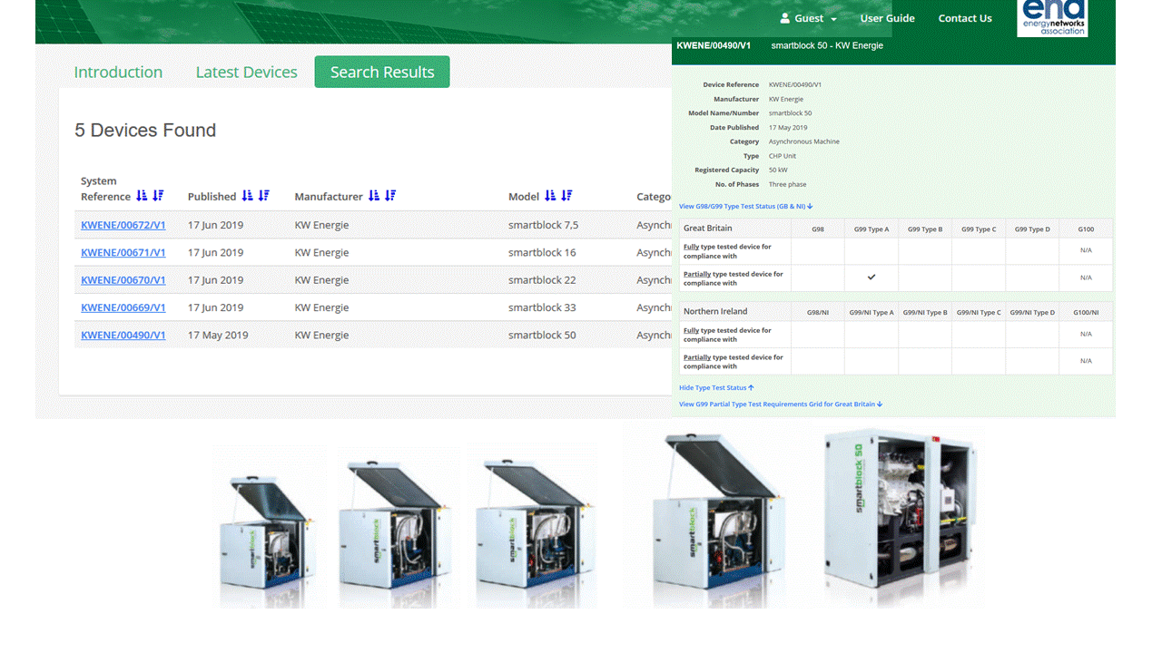Image resolution: width=1162 pixels, height=653 pixels.
Task: Sort Model column descending
Action: point(566,196)
